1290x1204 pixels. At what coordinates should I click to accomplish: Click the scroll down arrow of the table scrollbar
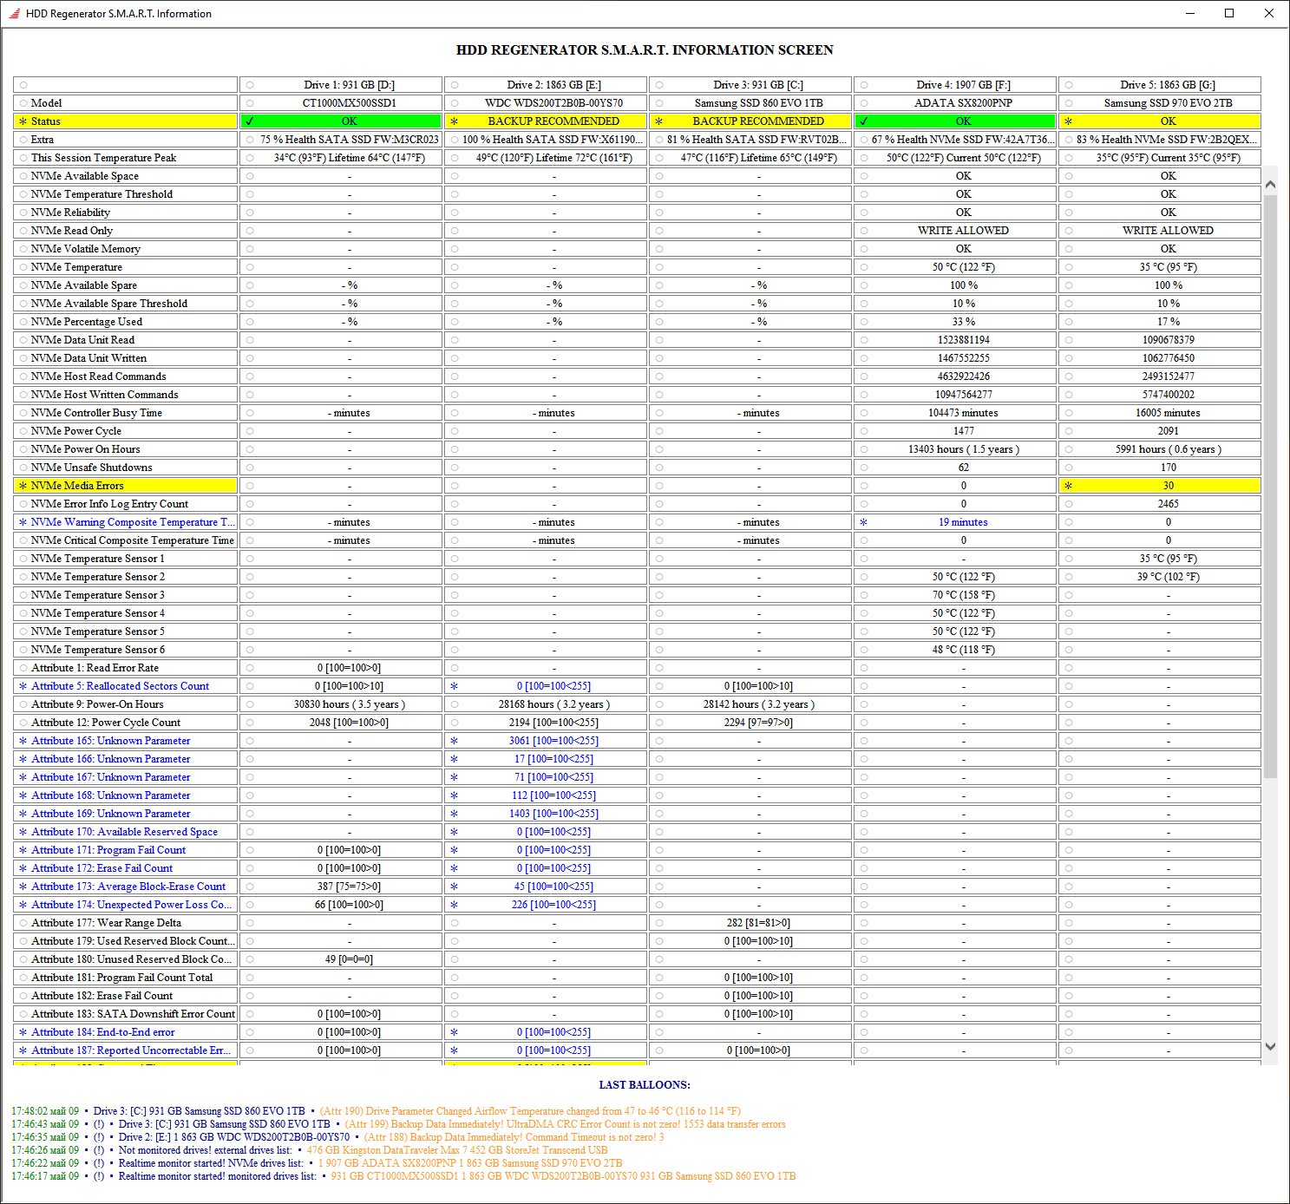pyautogui.click(x=1270, y=1047)
